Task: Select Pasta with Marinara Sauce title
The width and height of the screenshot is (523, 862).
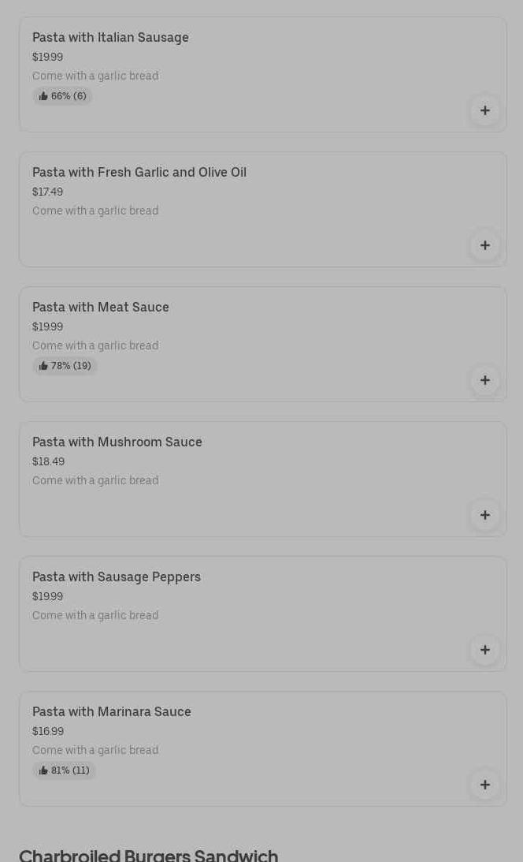Action: click(x=112, y=711)
